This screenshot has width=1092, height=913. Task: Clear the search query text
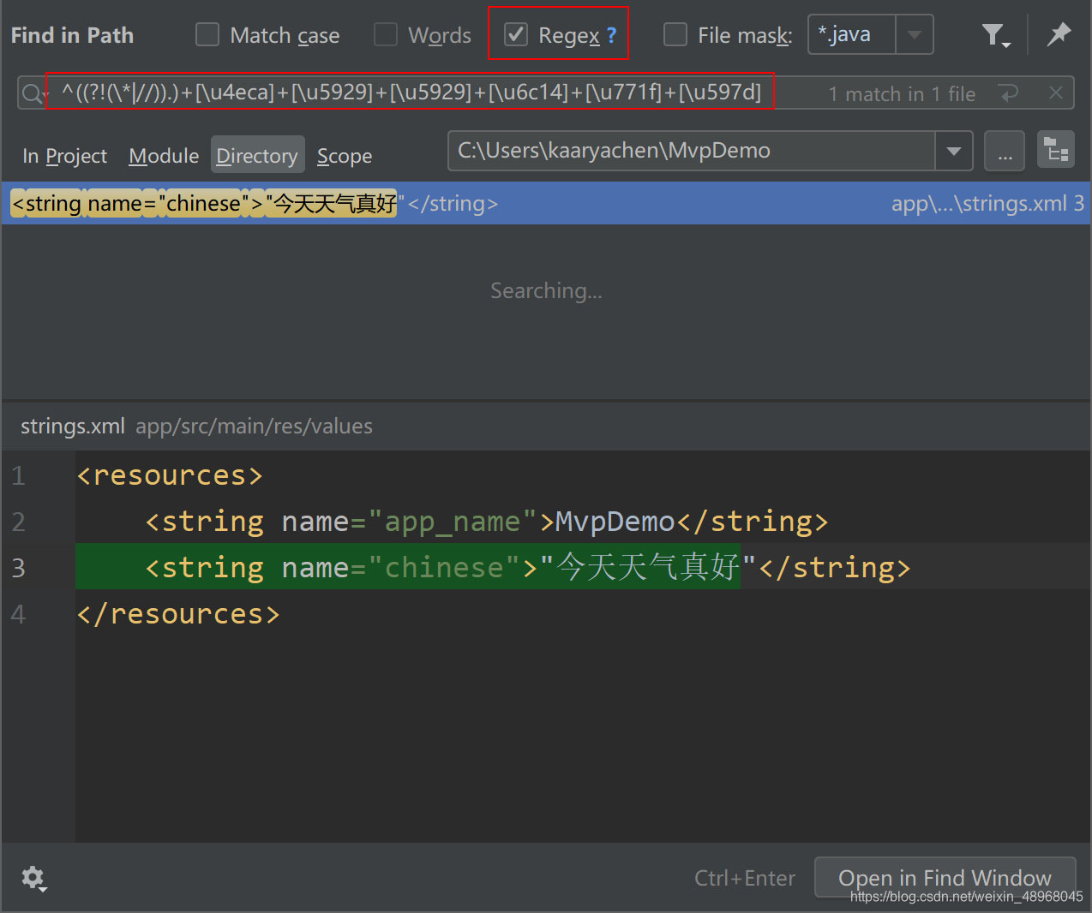click(1056, 92)
